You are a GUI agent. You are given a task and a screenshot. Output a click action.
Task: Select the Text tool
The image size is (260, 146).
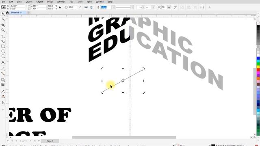coord(3,62)
